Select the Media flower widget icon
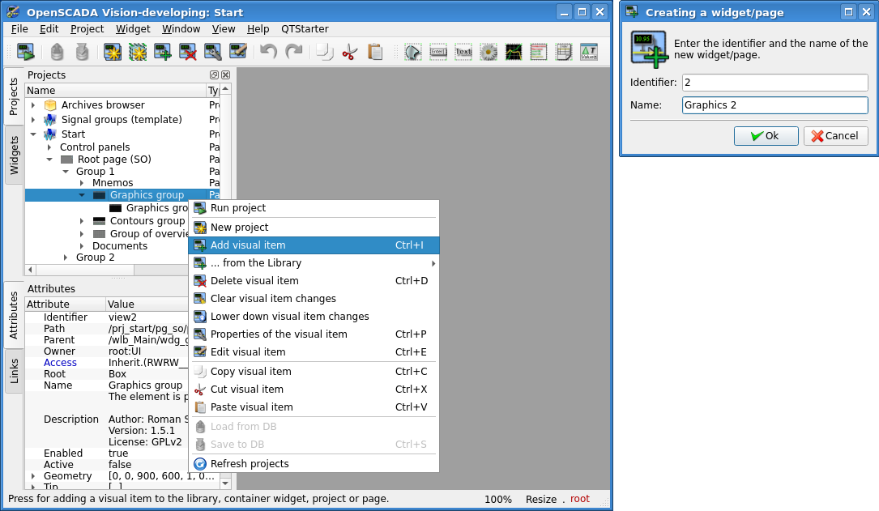The height and width of the screenshot is (511, 879). (x=489, y=53)
